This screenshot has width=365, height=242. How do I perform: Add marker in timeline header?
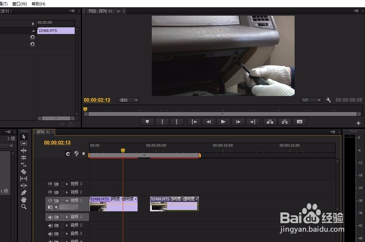pyautogui.click(x=84, y=154)
